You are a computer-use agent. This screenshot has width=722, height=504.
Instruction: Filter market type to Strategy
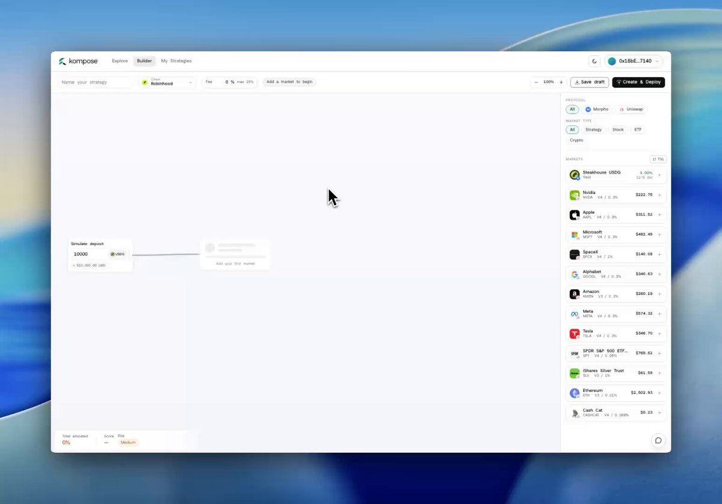click(593, 129)
